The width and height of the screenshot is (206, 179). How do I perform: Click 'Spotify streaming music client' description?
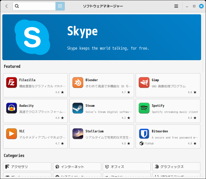click(x=175, y=112)
